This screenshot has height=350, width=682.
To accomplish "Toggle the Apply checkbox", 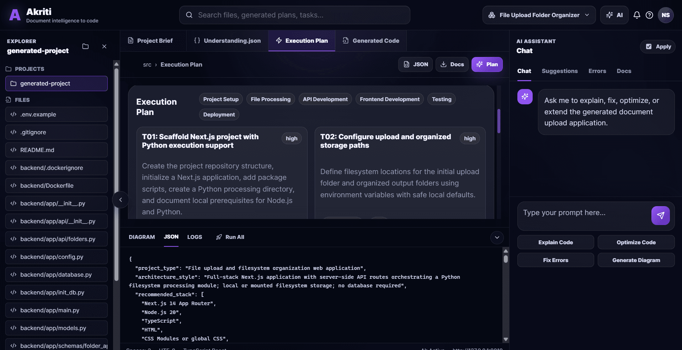I will [649, 47].
